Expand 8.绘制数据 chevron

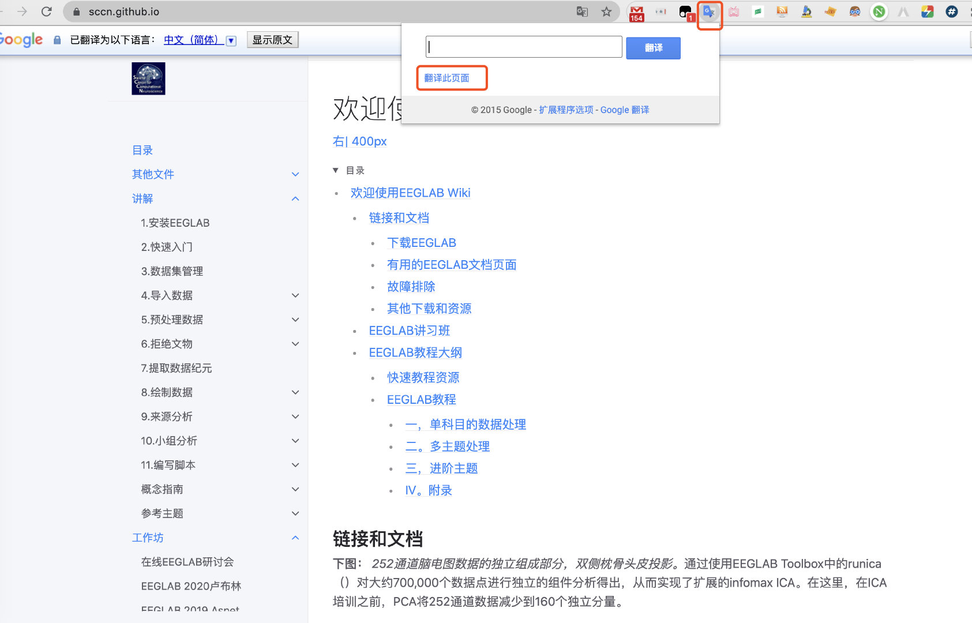(x=295, y=392)
